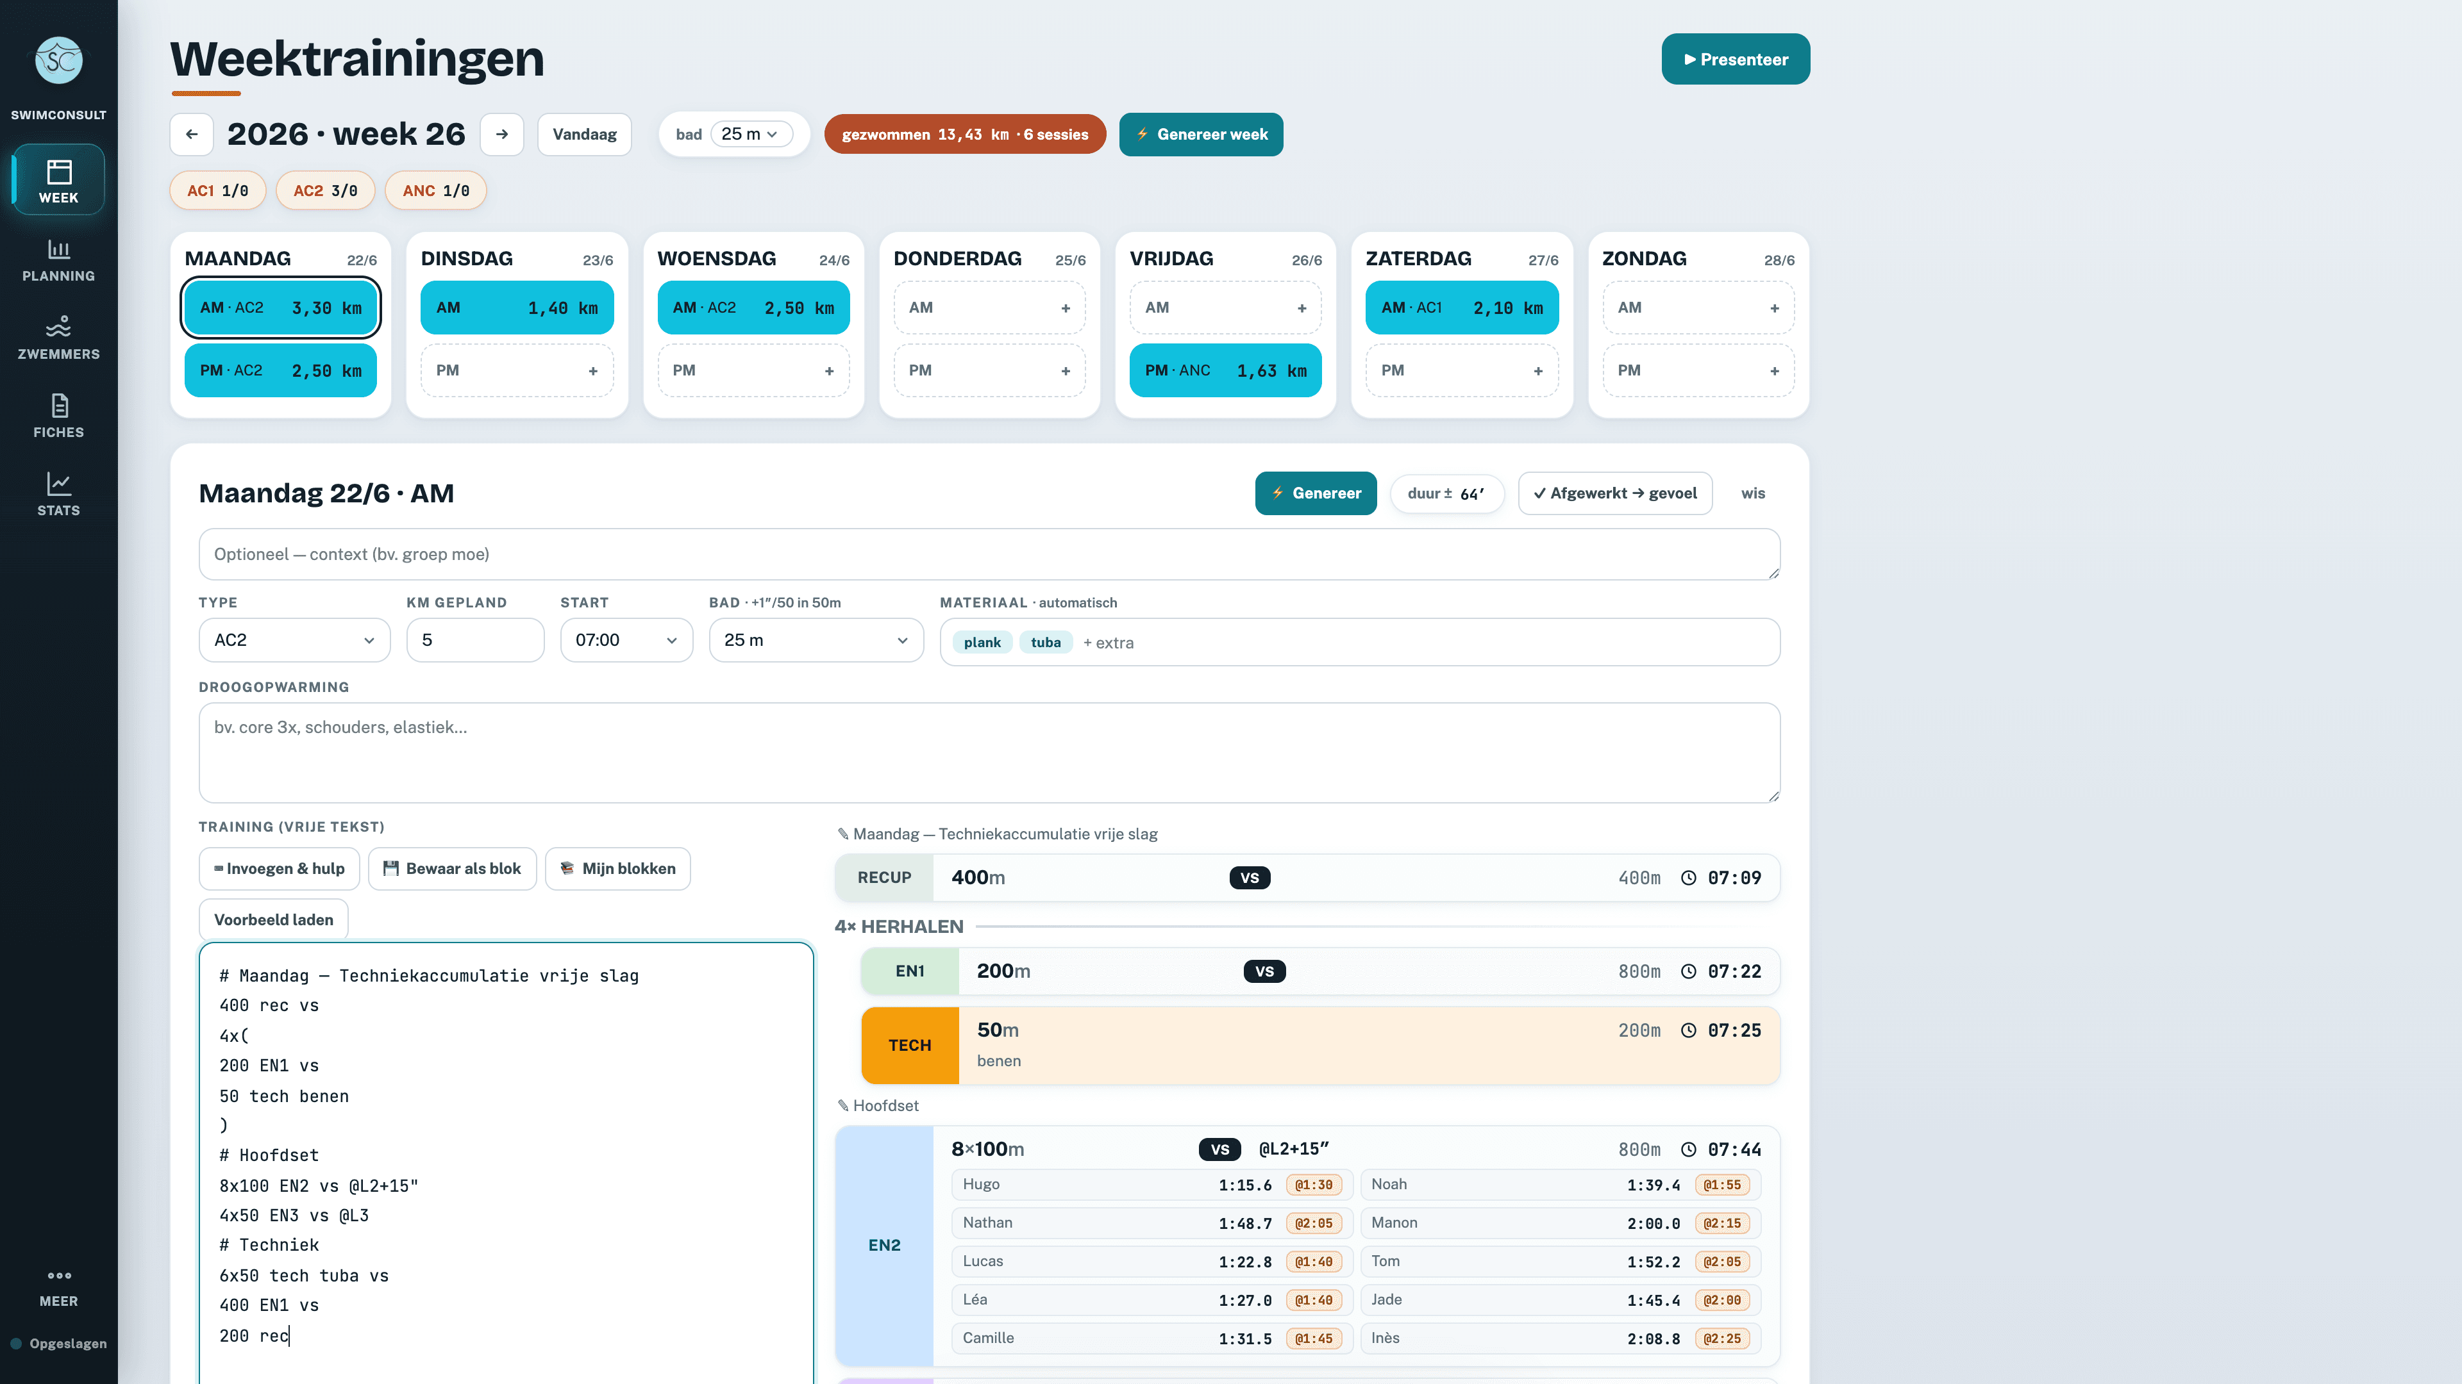Click the KM GEPLAND input field
The height and width of the screenshot is (1384, 2462).
click(475, 640)
